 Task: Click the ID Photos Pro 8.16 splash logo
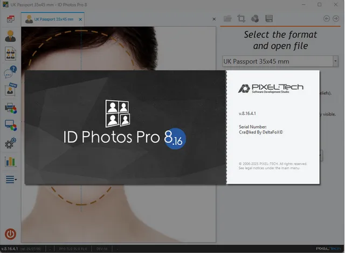click(125, 124)
